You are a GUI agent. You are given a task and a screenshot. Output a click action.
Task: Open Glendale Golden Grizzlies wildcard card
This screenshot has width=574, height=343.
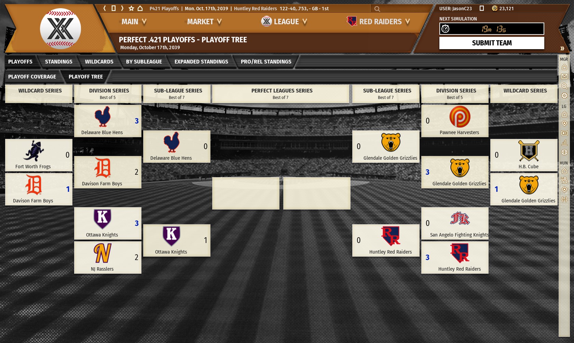(524, 189)
